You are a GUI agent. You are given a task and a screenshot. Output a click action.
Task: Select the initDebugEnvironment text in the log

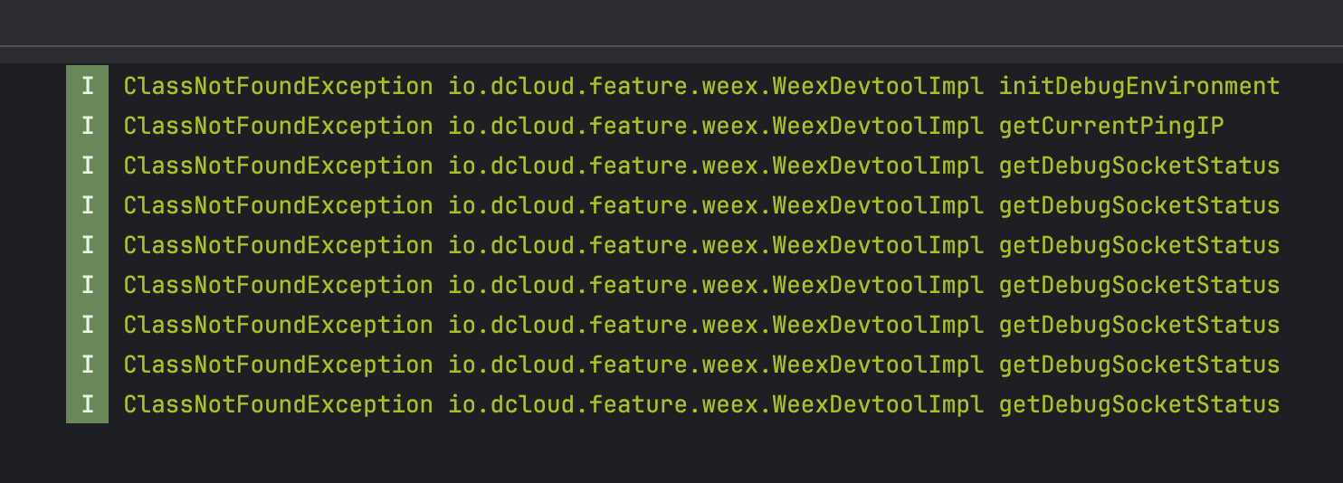(x=1138, y=87)
